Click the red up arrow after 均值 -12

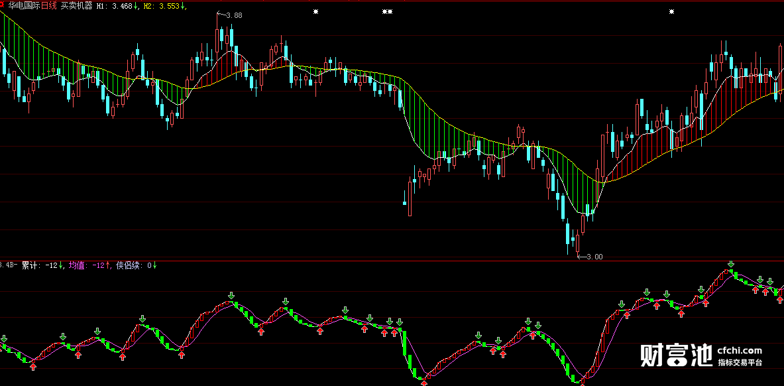pyautogui.click(x=107, y=265)
